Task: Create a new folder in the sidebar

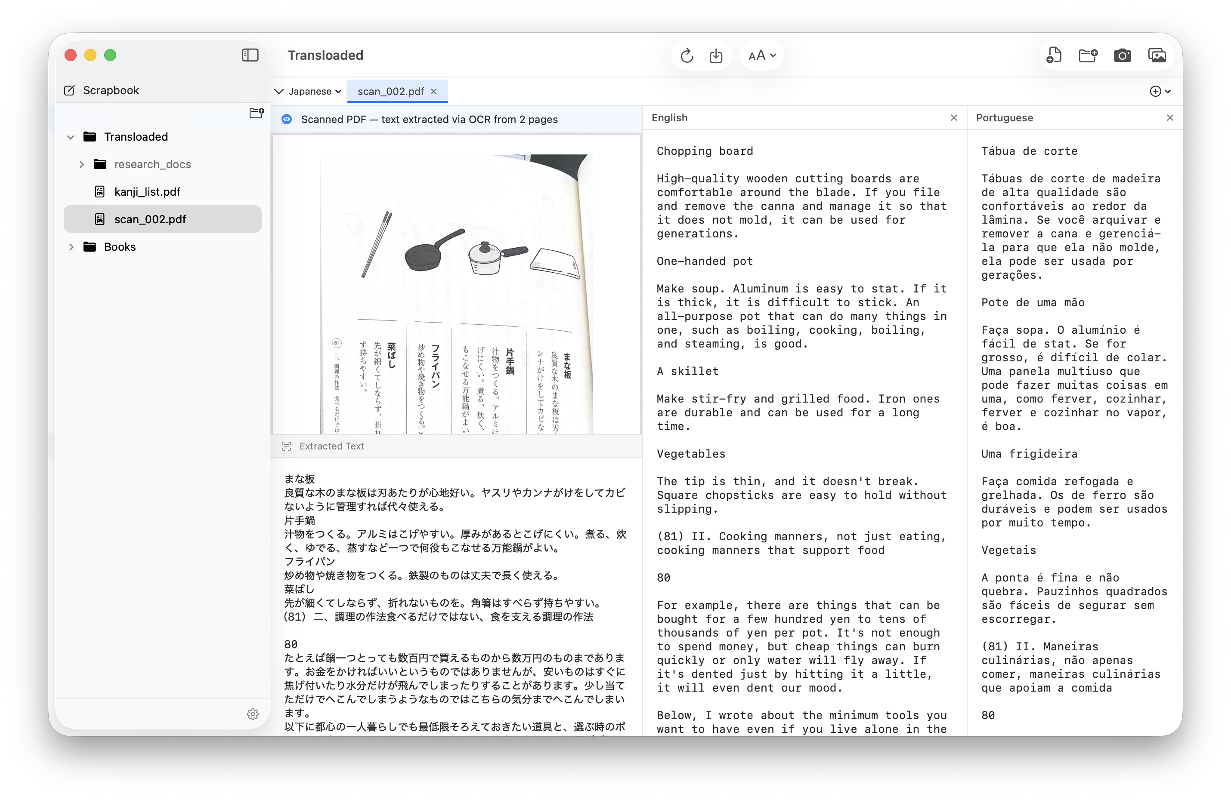Action: point(256,114)
